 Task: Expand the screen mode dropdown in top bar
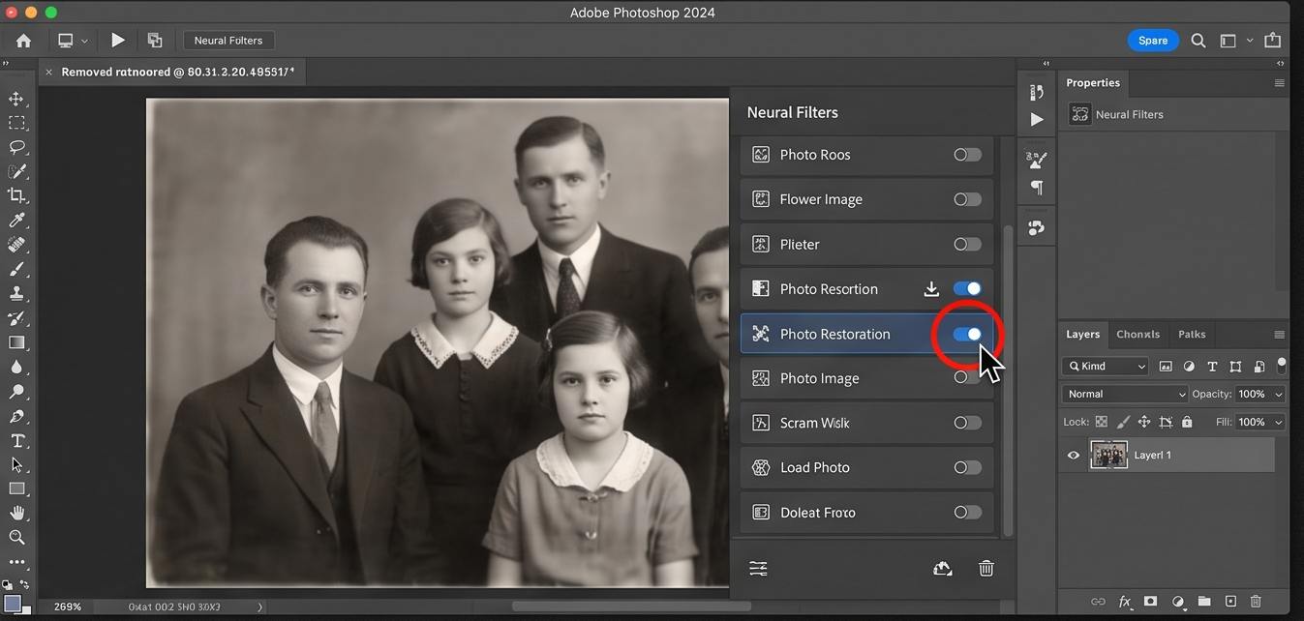point(84,41)
